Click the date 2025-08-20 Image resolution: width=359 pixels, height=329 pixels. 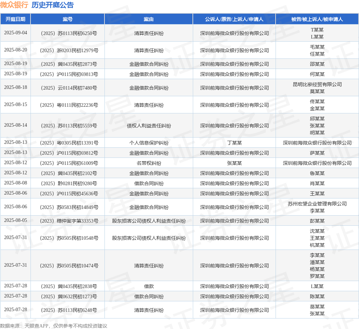click(15, 50)
